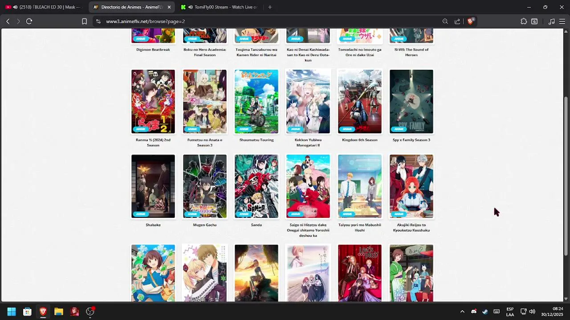
Task: Open network settings tray icon
Action: [x=524, y=312]
